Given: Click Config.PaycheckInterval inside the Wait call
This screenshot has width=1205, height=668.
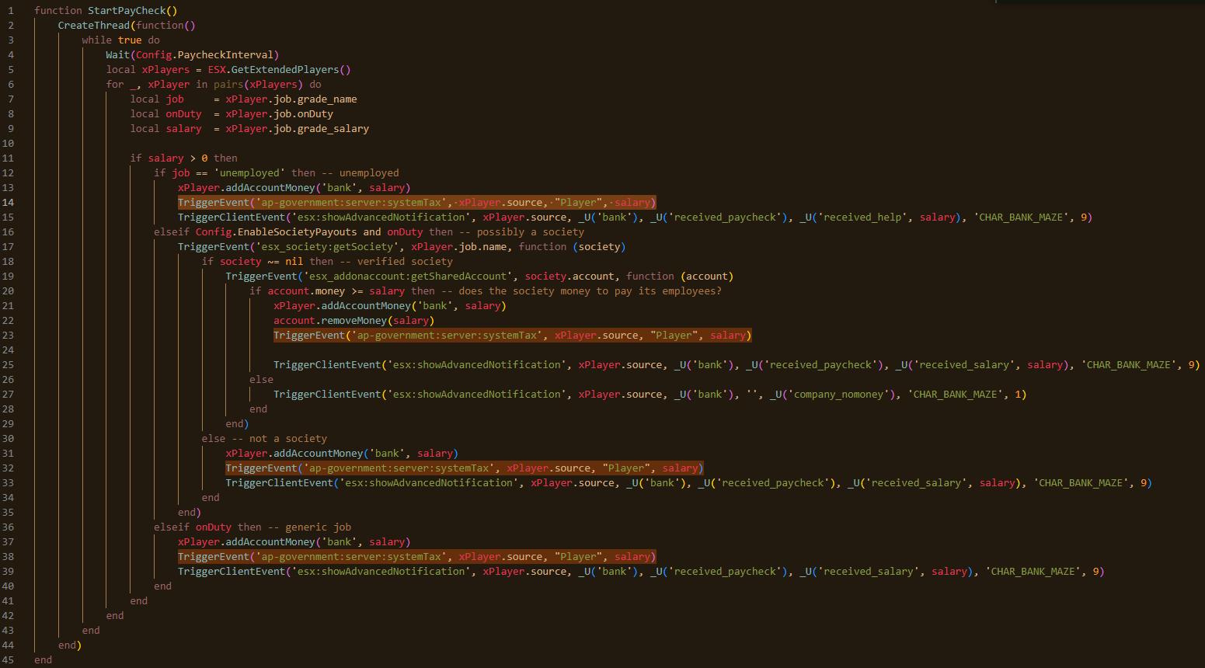Looking at the screenshot, I should pyautogui.click(x=205, y=55).
